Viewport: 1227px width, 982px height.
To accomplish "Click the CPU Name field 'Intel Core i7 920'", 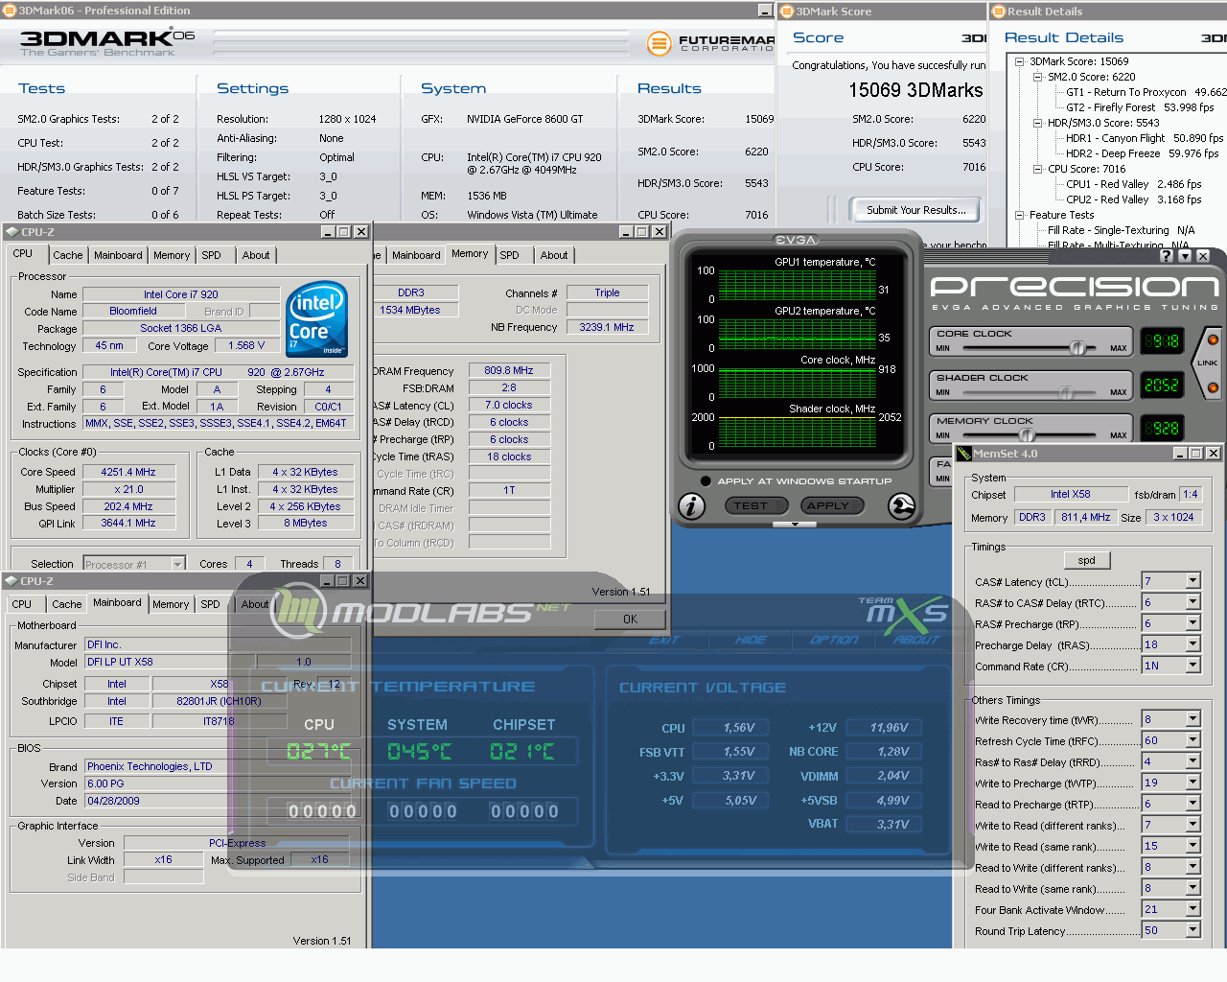I will pyautogui.click(x=181, y=294).
